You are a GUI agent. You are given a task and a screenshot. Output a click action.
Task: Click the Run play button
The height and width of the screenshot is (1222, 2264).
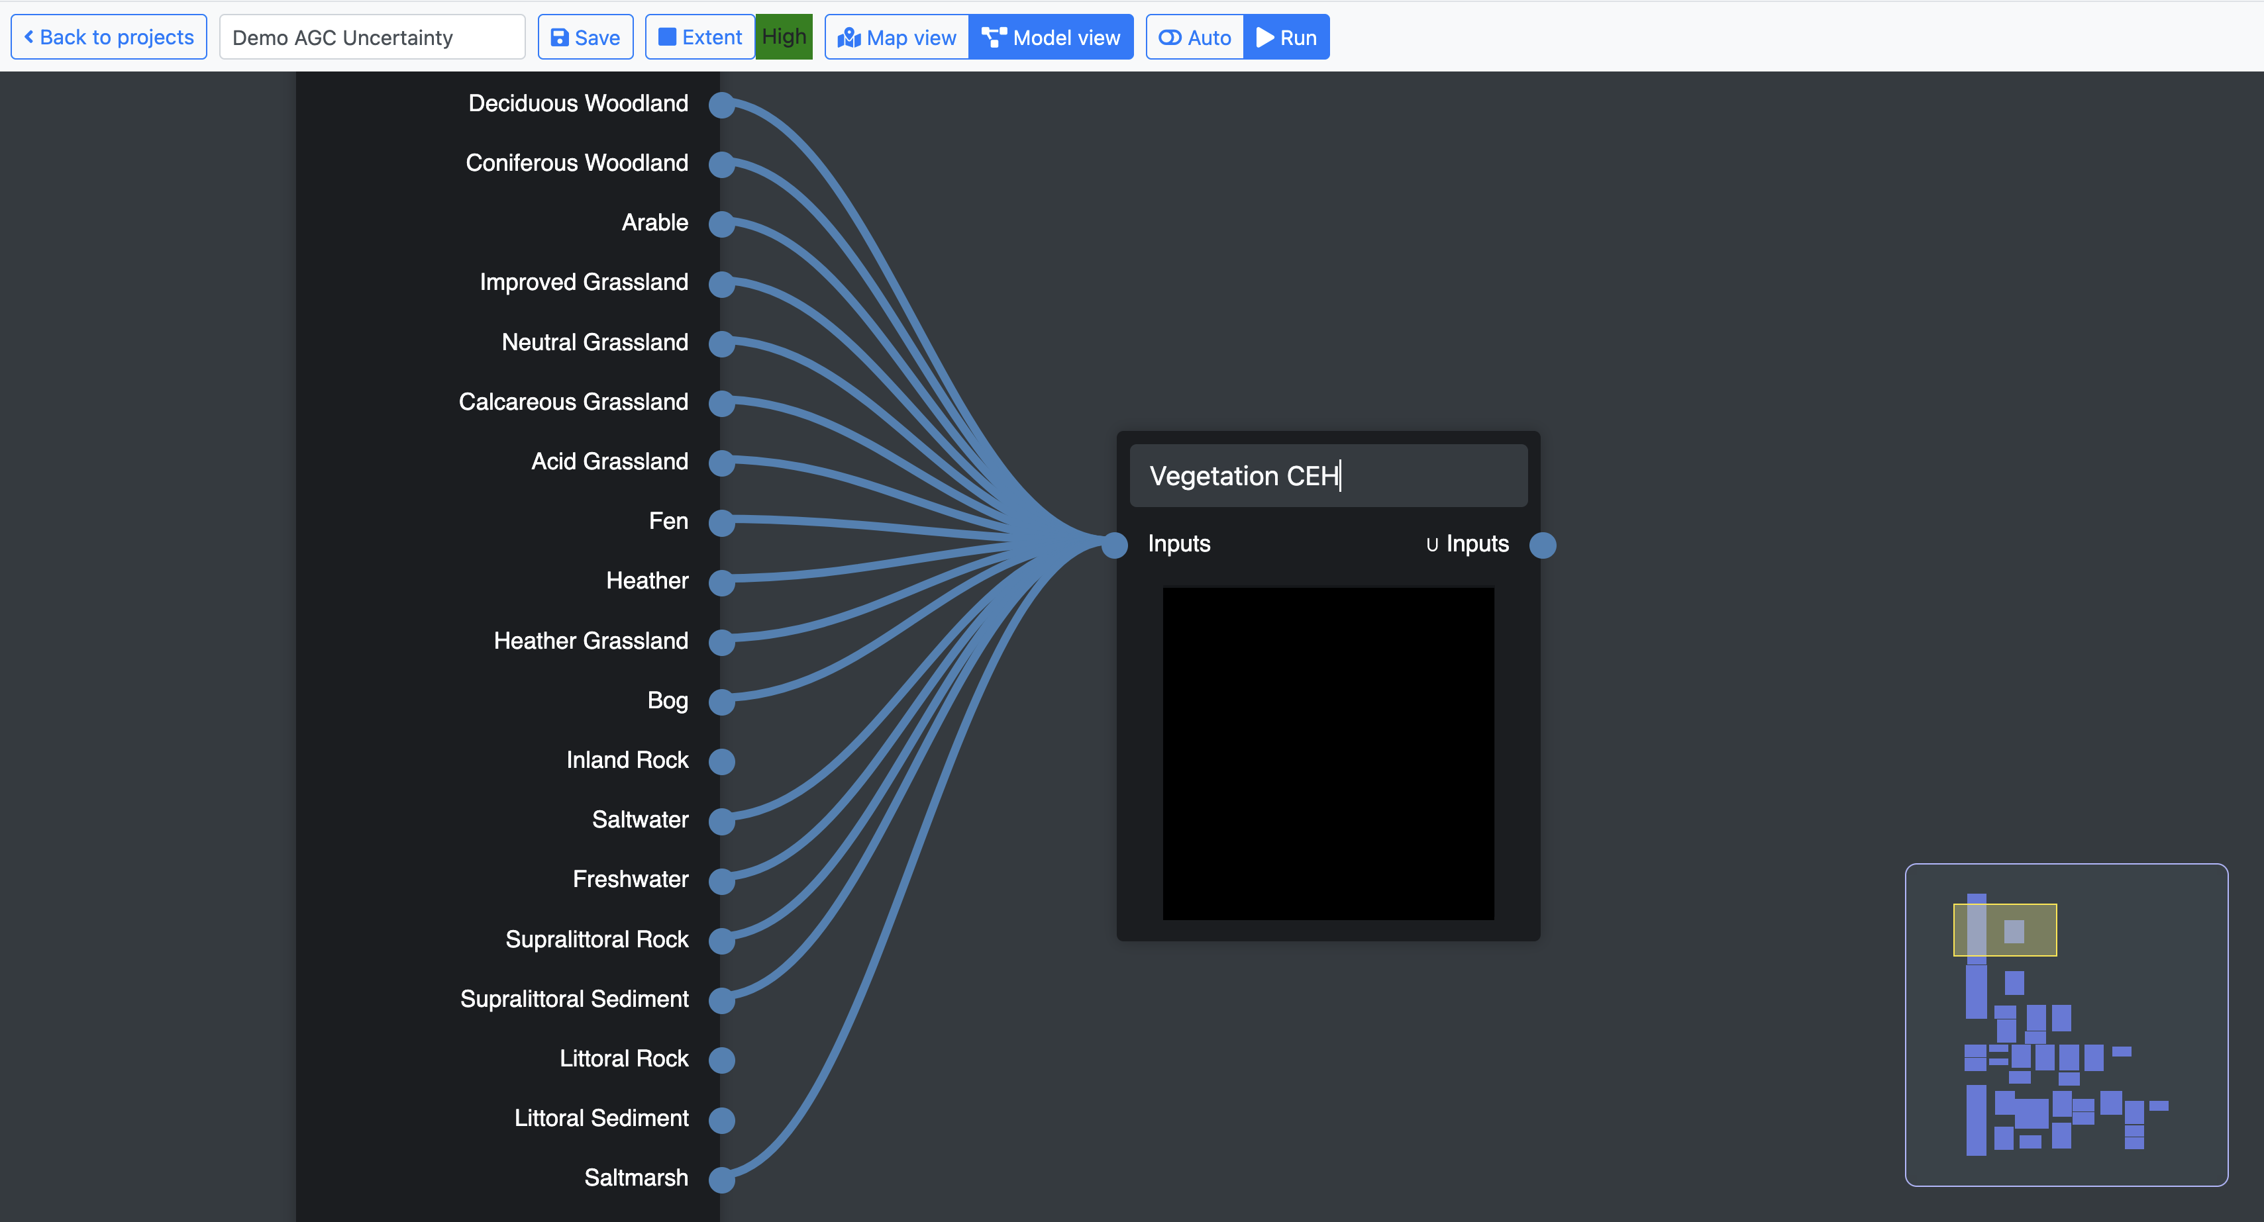[1286, 38]
